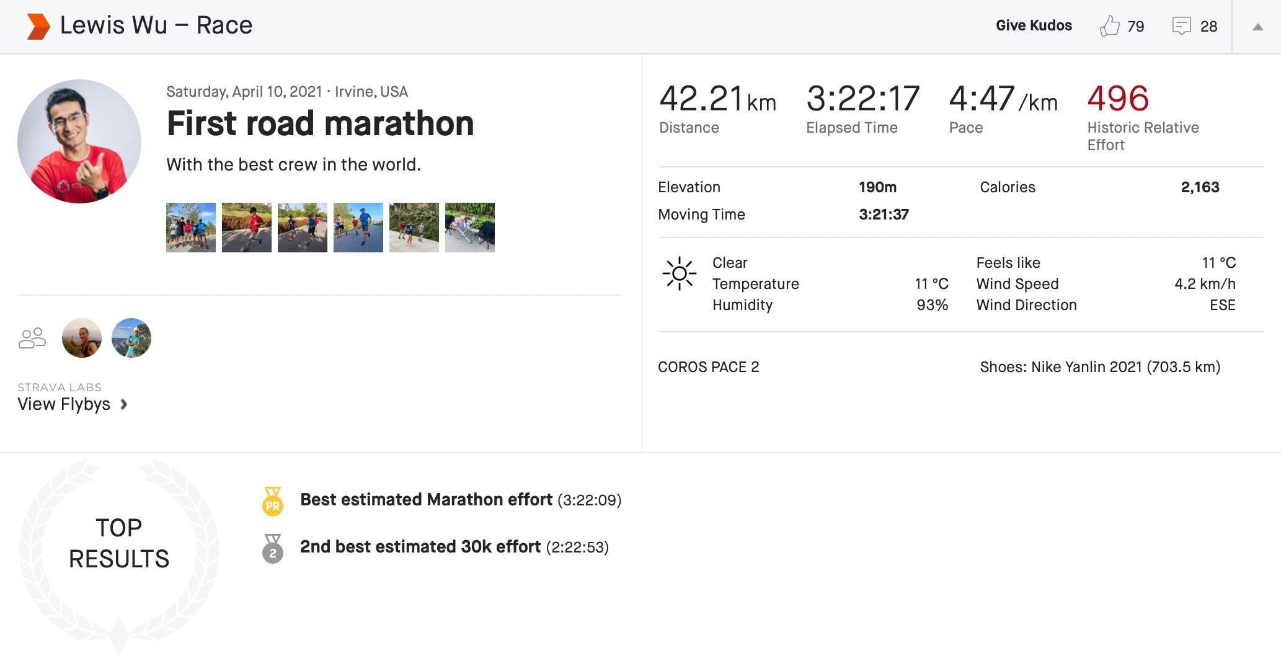Image resolution: width=1281 pixels, height=661 pixels.
Task: Open the second companion athlete's avatar
Action: (x=131, y=338)
